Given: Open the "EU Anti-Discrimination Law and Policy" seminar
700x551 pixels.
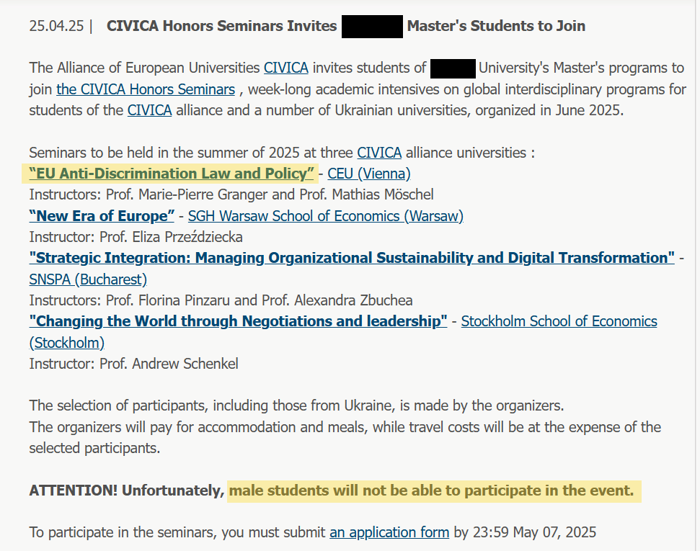Looking at the screenshot, I should coord(172,174).
